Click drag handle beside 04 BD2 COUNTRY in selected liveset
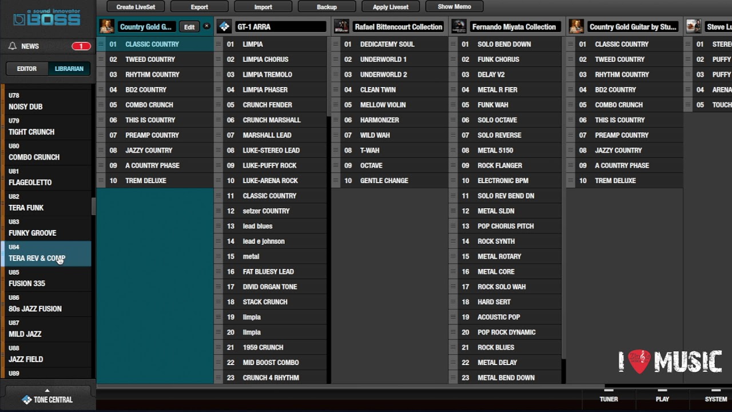Screen dimensions: 732x412 click(101, 89)
